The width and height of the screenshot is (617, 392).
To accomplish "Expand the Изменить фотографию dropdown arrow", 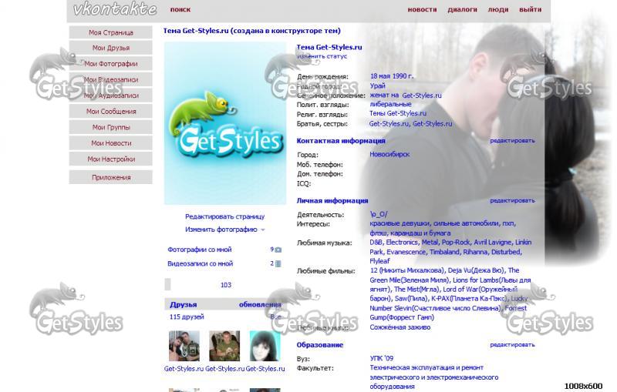I will (x=263, y=230).
